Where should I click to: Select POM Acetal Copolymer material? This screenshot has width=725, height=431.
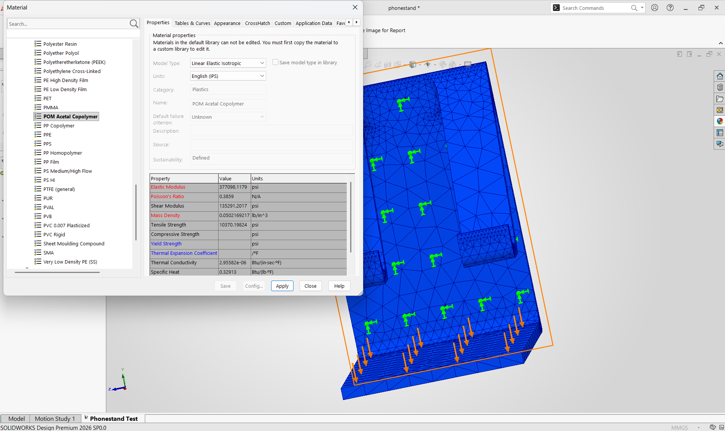[70, 116]
